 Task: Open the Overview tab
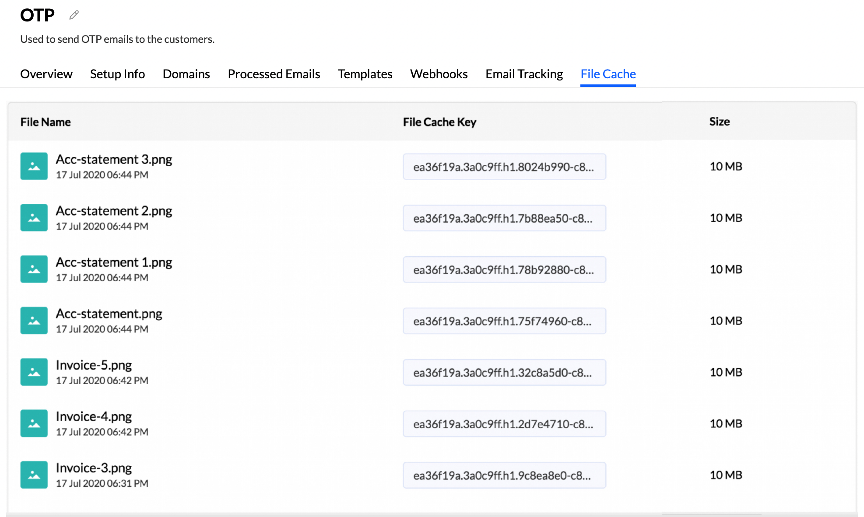tap(46, 74)
